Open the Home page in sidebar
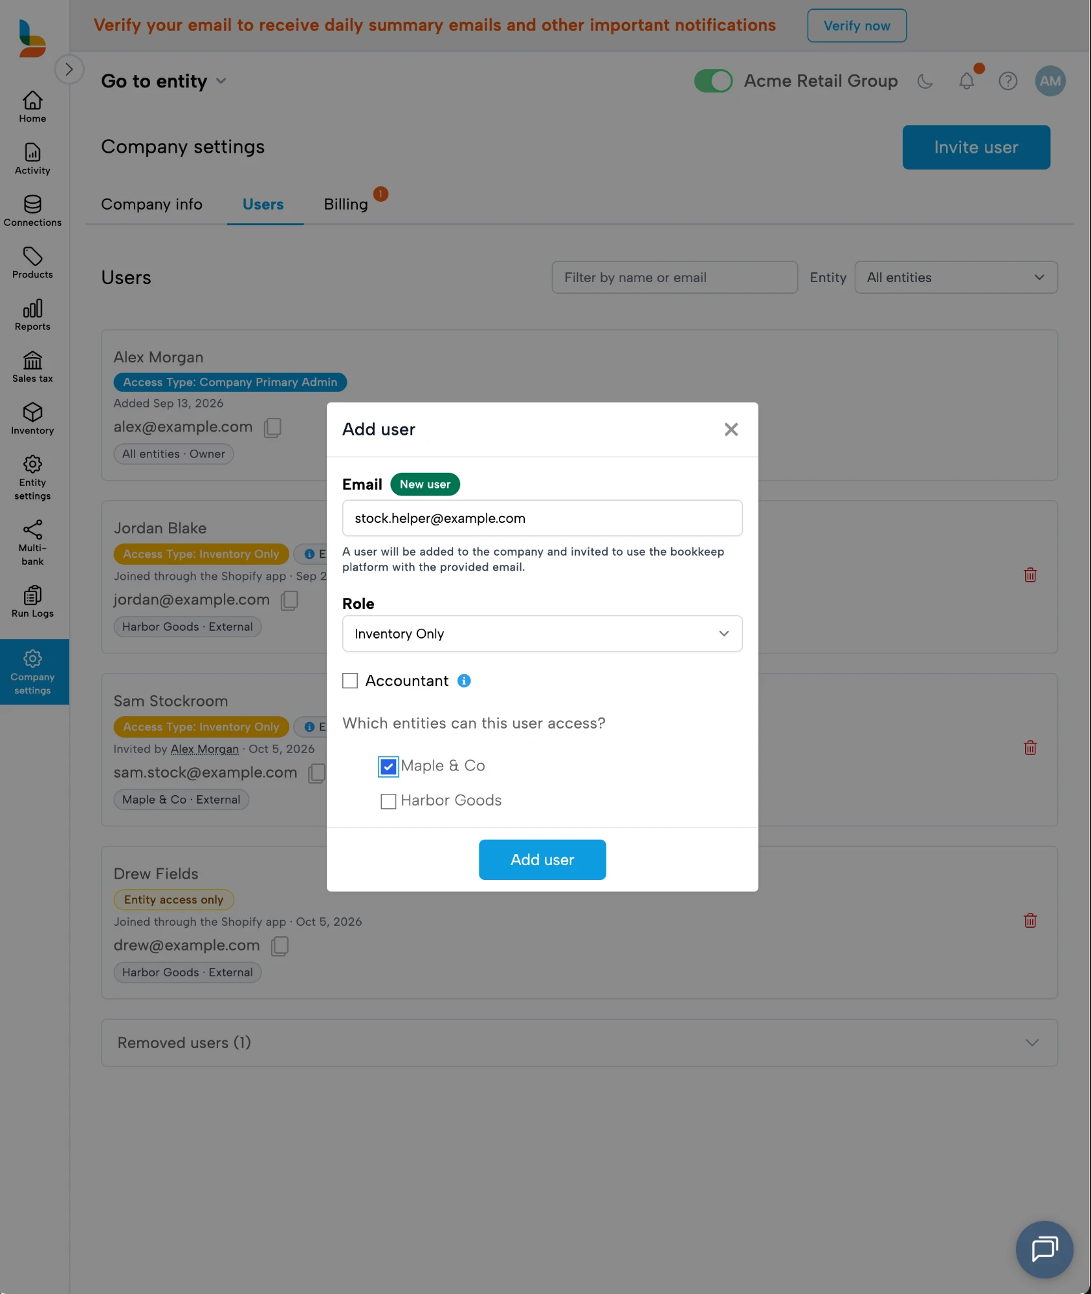 [x=32, y=107]
